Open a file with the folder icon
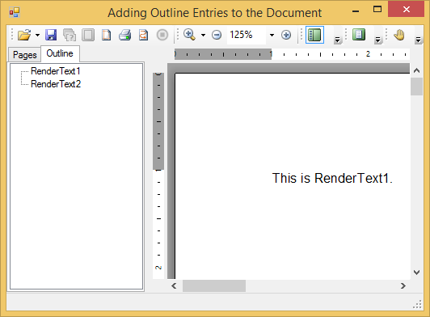430x317 pixels. point(24,35)
